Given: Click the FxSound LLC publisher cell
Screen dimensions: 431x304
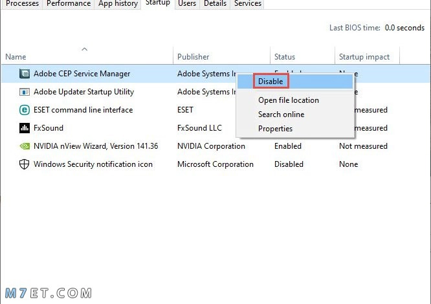Looking at the screenshot, I should [x=199, y=128].
